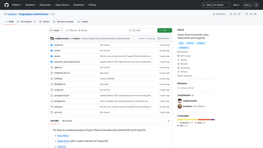The image size is (263, 148).
Task: Click the Pricing link
Action: coord(92,5)
